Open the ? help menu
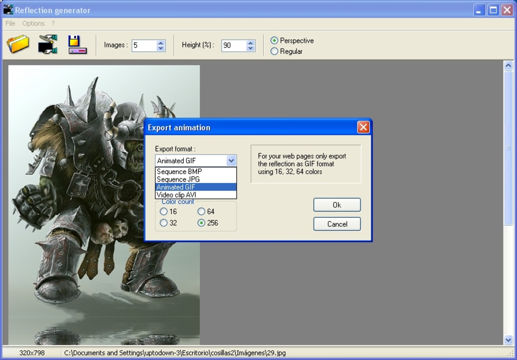The image size is (517, 360). coord(53,23)
